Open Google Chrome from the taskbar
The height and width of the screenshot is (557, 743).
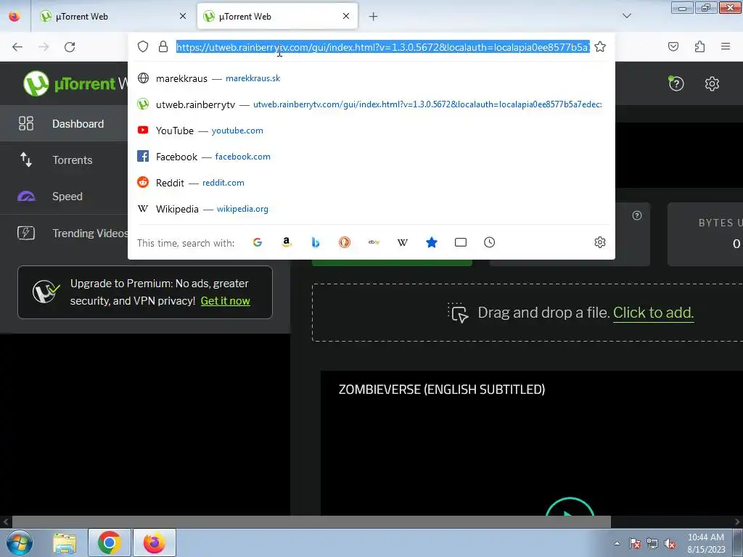[x=109, y=542]
